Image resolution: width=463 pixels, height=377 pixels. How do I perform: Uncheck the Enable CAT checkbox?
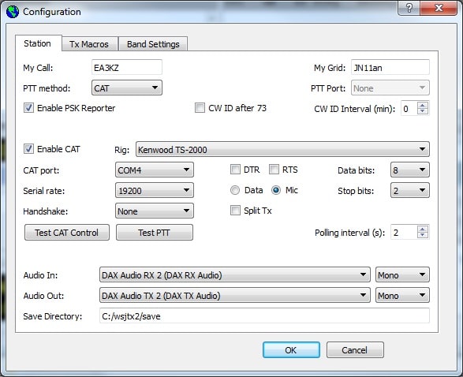[x=28, y=149]
